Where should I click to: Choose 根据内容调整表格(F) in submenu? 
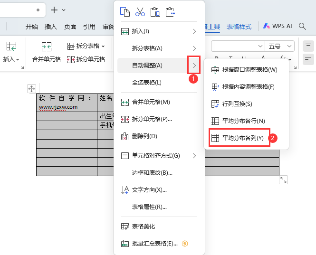tap(246, 87)
